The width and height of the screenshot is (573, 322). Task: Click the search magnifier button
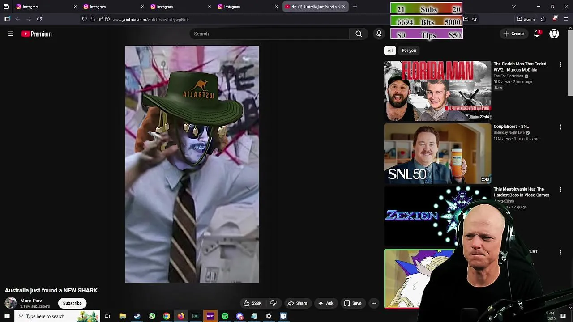pyautogui.click(x=359, y=34)
